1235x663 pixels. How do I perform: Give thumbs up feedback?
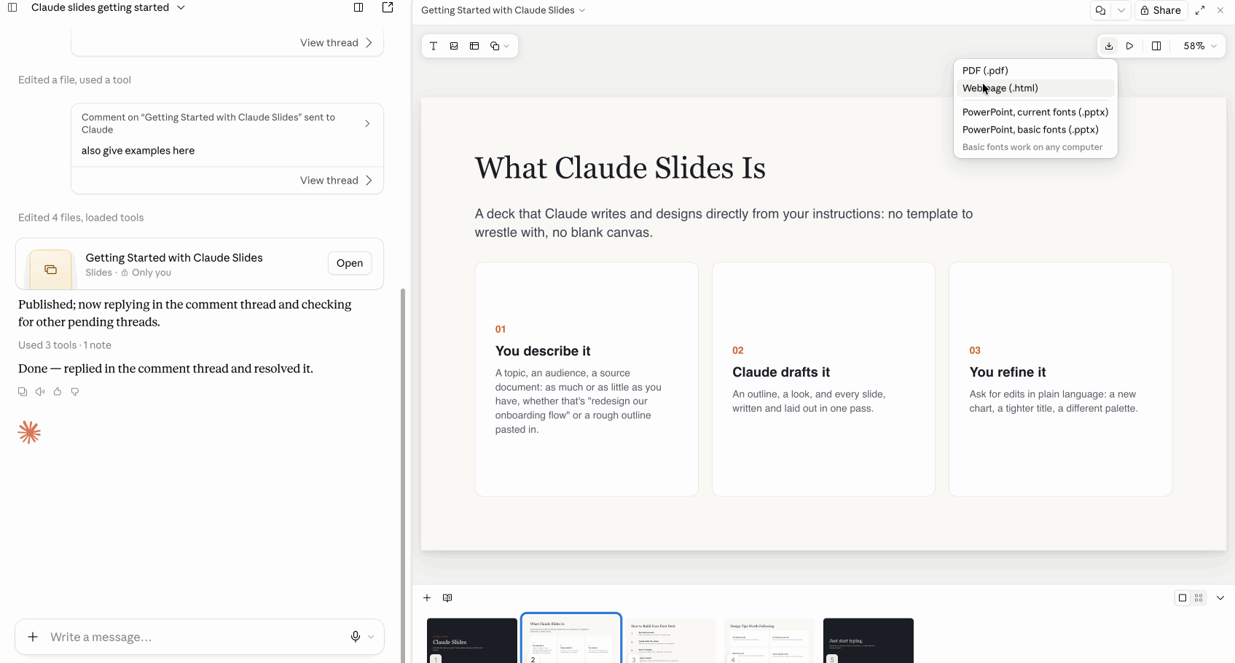[x=58, y=392]
